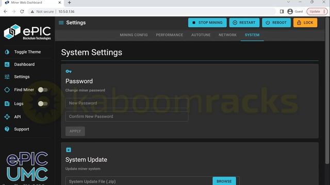This screenshot has width=330, height=185.
Task: Click the System Settings heading
Action: click(x=92, y=52)
